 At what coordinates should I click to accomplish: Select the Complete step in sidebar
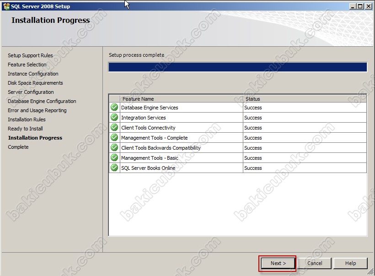point(18,147)
